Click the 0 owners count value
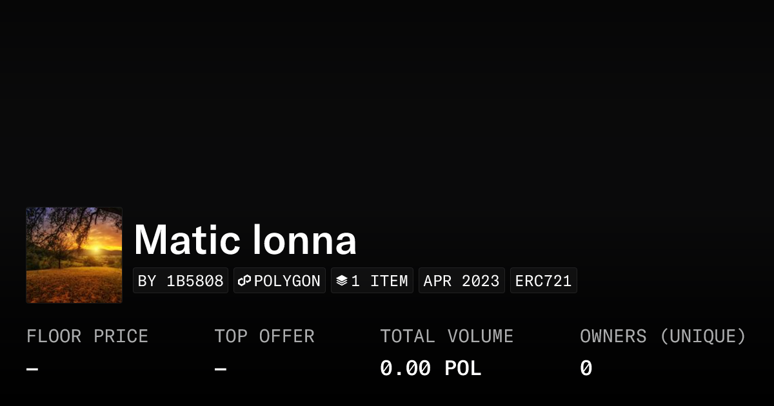Viewport: 774px width, 406px height. [586, 367]
